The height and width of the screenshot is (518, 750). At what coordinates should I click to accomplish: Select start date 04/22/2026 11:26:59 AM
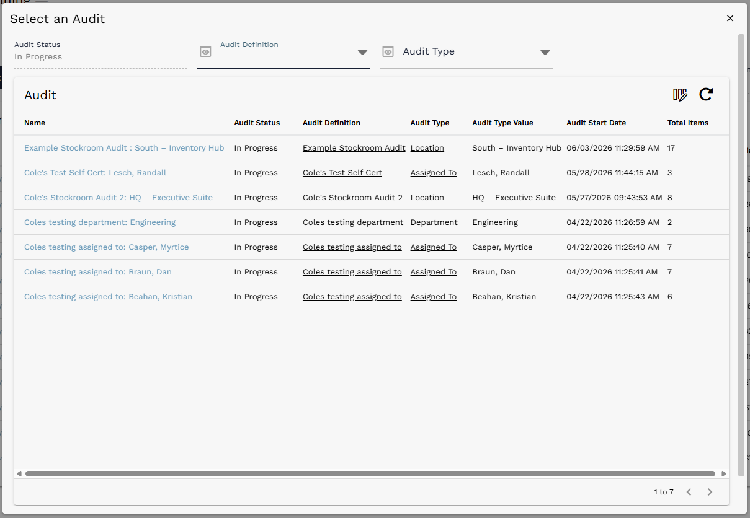[x=614, y=222]
